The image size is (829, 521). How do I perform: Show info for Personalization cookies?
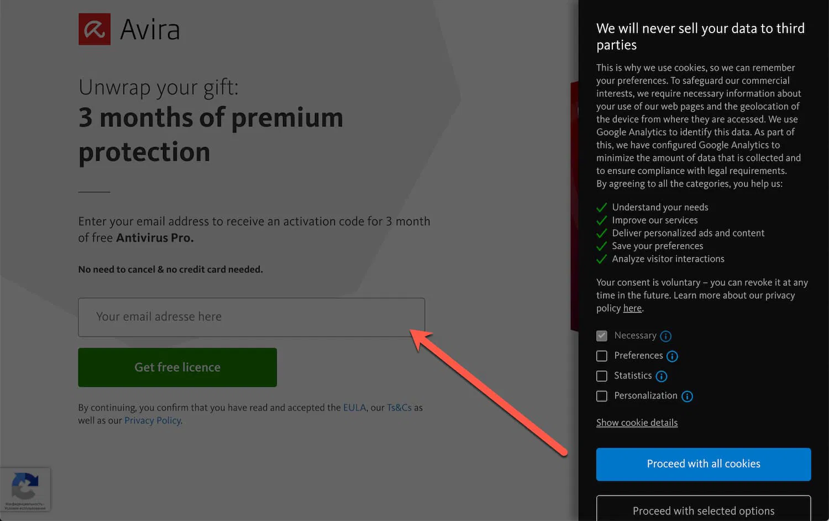687,396
